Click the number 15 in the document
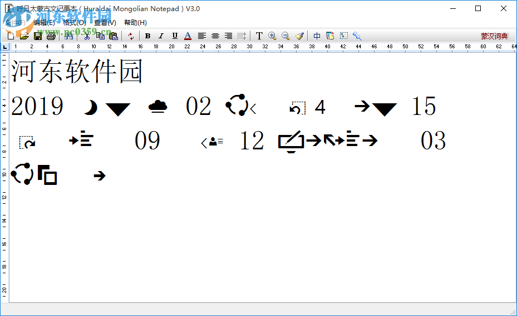Screen dimensions: 517x316 coord(424,106)
